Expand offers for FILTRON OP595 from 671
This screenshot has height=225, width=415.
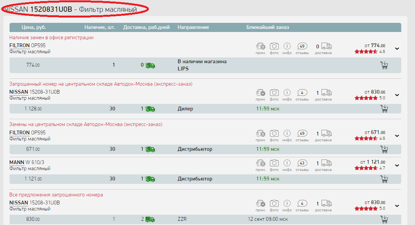click(397, 136)
